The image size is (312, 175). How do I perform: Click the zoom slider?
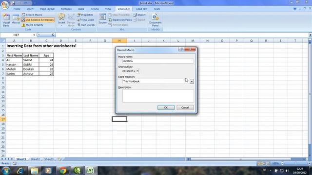click(x=296, y=163)
